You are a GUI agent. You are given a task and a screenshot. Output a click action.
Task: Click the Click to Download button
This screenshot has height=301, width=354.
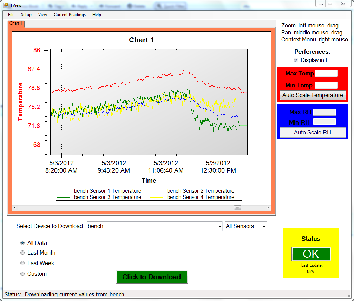[152, 277]
